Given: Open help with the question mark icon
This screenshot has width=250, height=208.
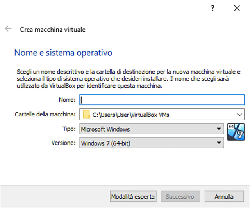Looking at the screenshot, I should (213, 8).
